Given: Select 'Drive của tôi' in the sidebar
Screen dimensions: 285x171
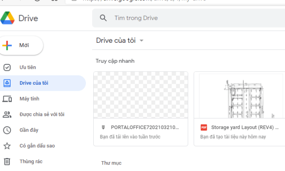Looking at the screenshot, I should click(x=43, y=83).
